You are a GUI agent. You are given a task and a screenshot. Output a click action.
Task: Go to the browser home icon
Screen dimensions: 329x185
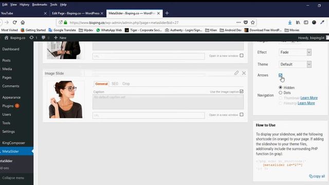pos(23,23)
